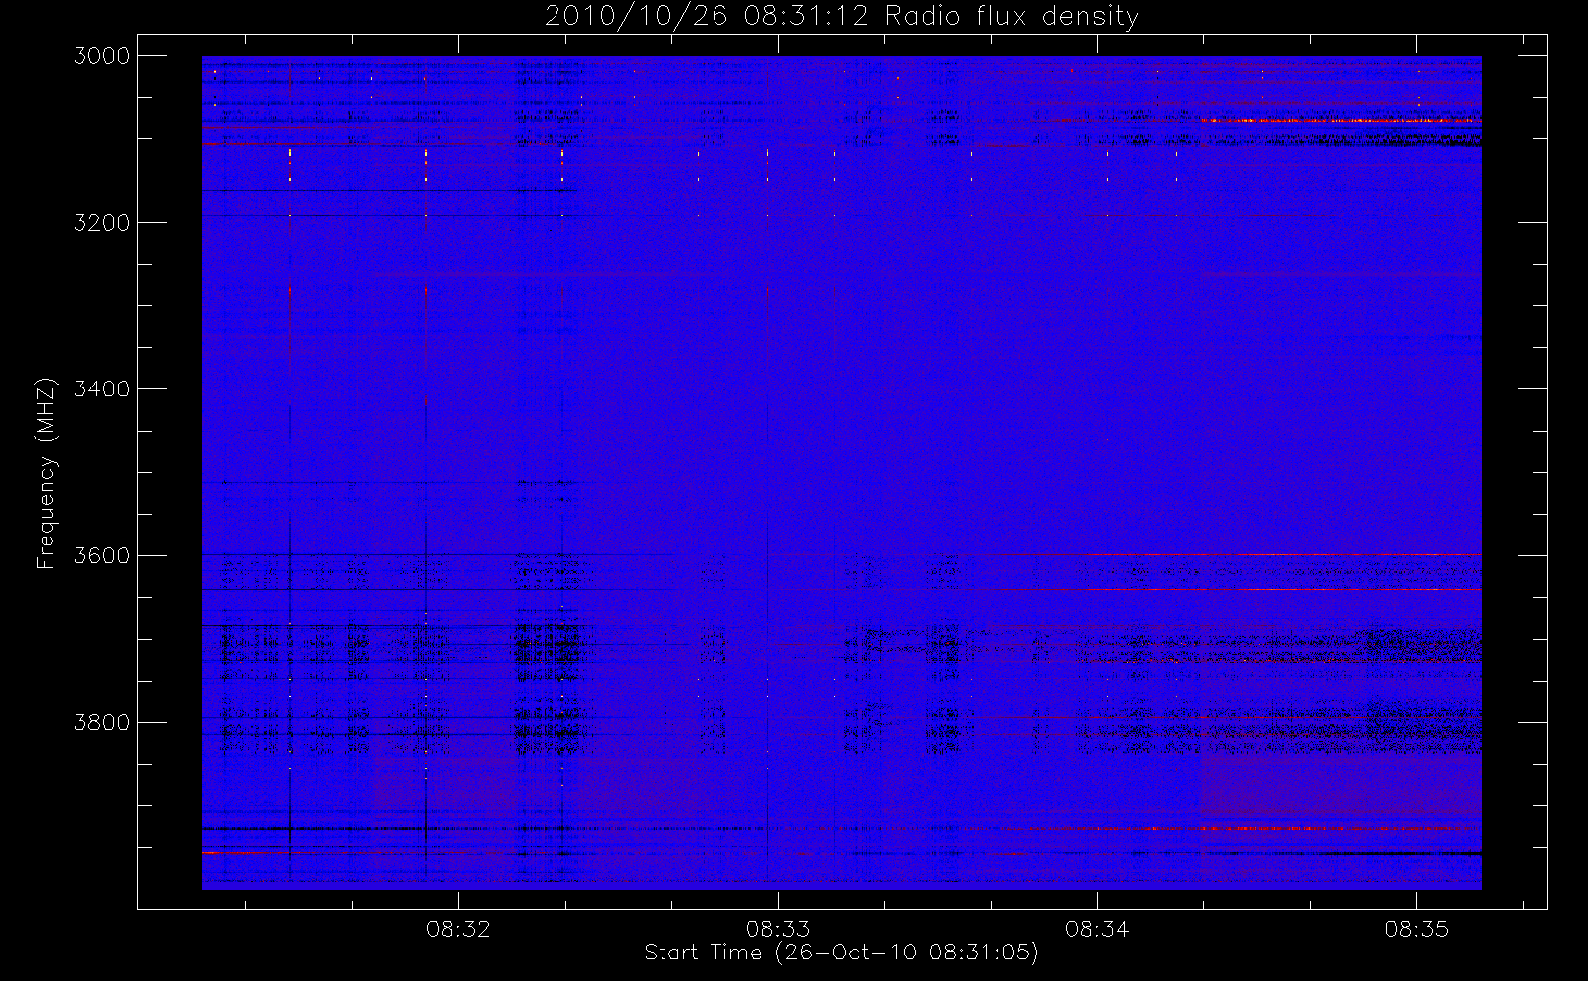1588x981 pixels.
Task: Click the '3800' frequency axis label
Action: click(102, 723)
